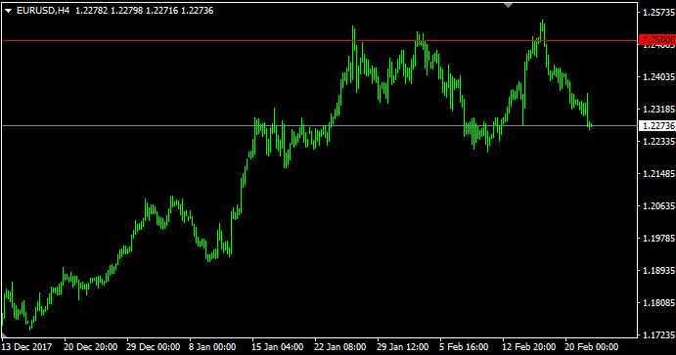The height and width of the screenshot is (355, 676).
Task: Click the 1.19785 price scale label
Action: (x=658, y=239)
